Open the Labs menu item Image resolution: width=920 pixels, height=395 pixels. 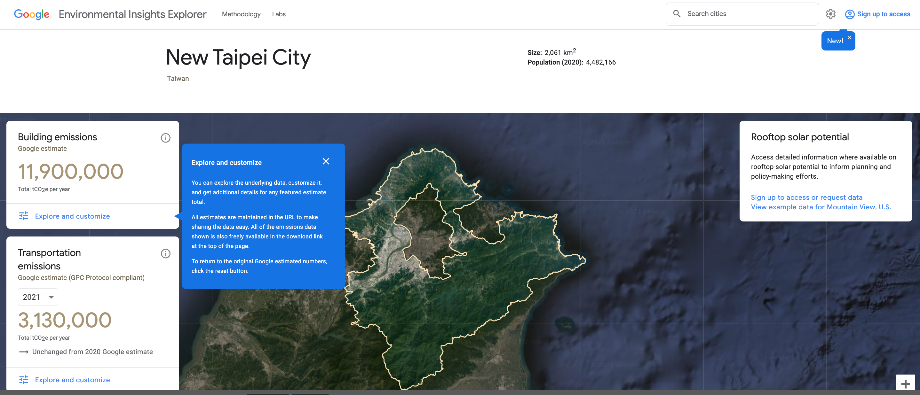(279, 14)
